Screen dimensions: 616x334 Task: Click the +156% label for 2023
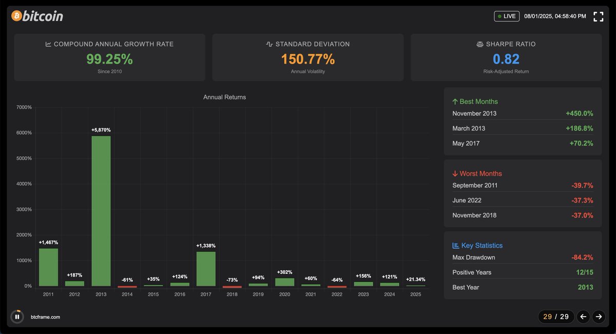[363, 276]
